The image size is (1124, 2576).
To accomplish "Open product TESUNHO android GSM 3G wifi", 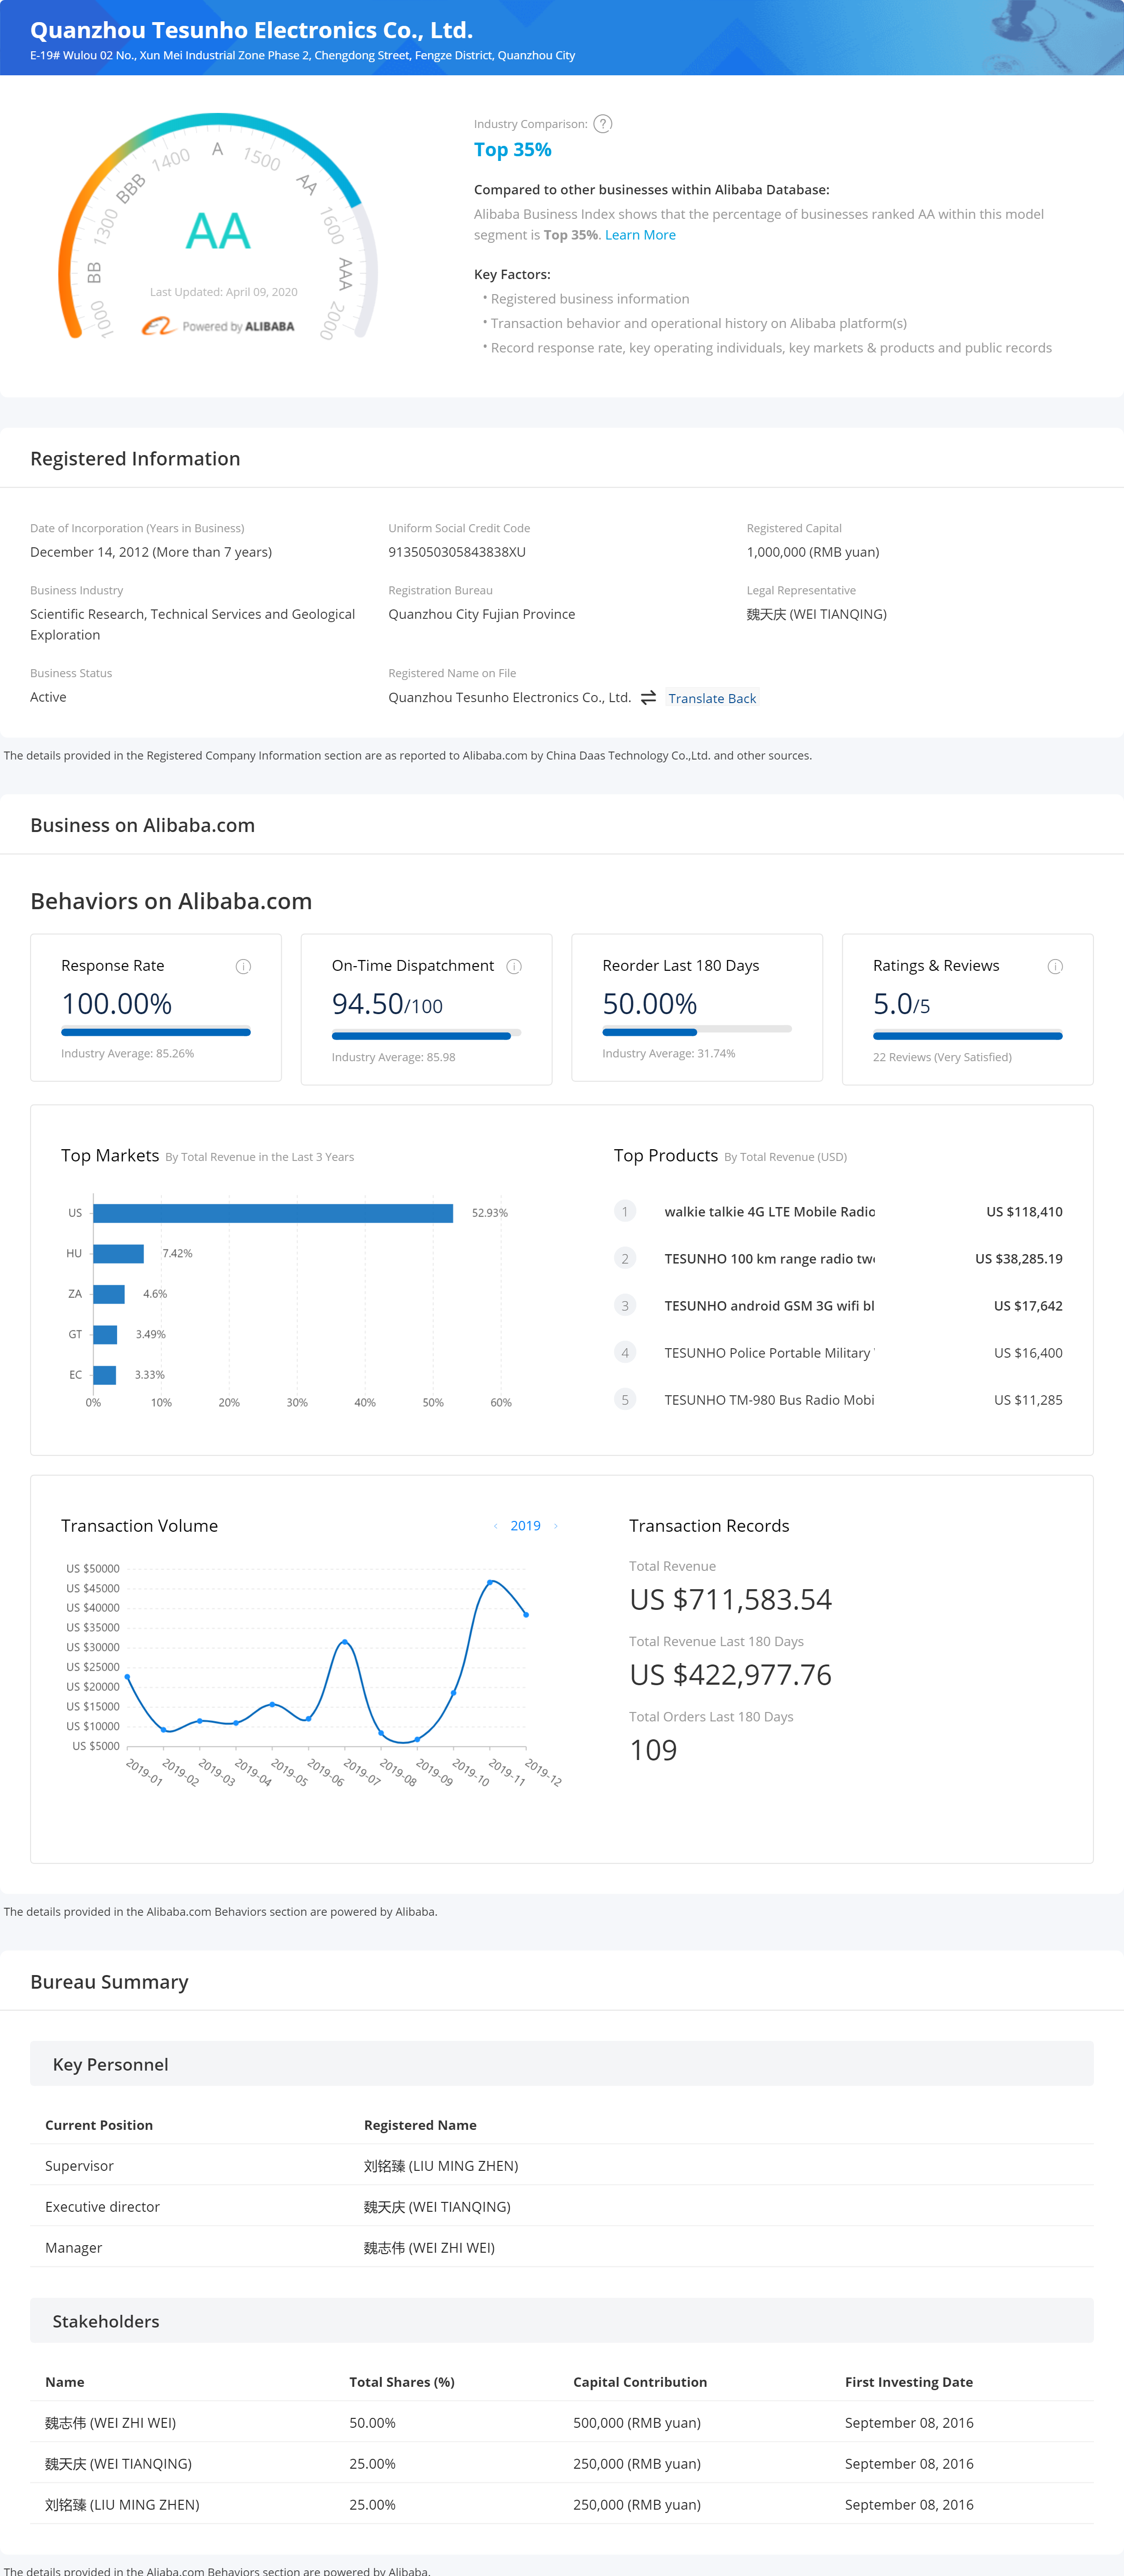I will click(769, 1306).
